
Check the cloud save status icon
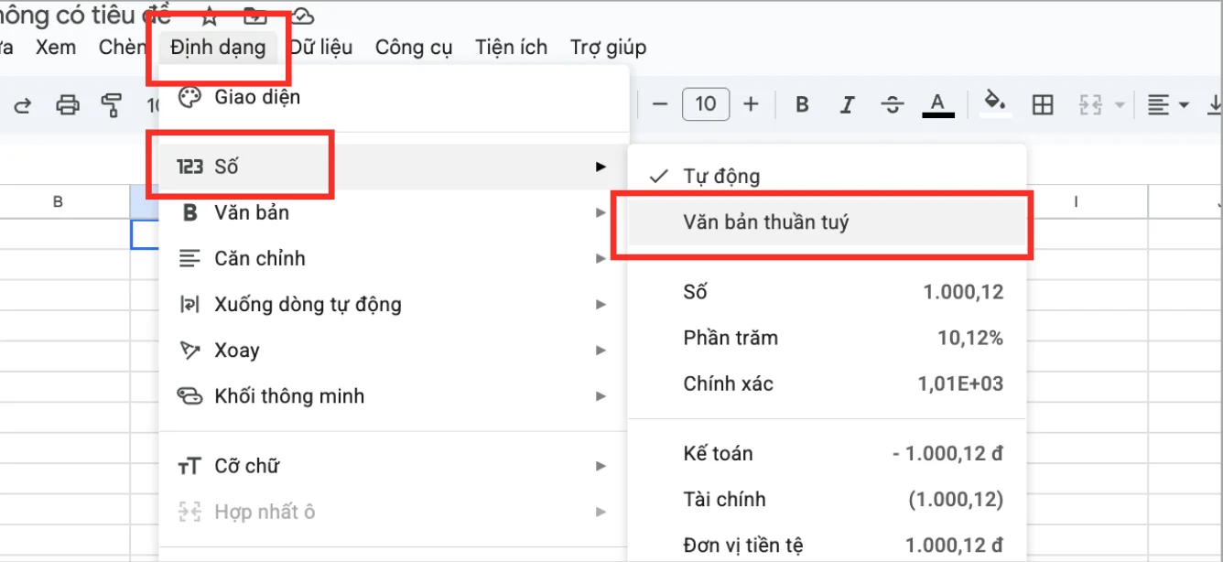tap(303, 15)
